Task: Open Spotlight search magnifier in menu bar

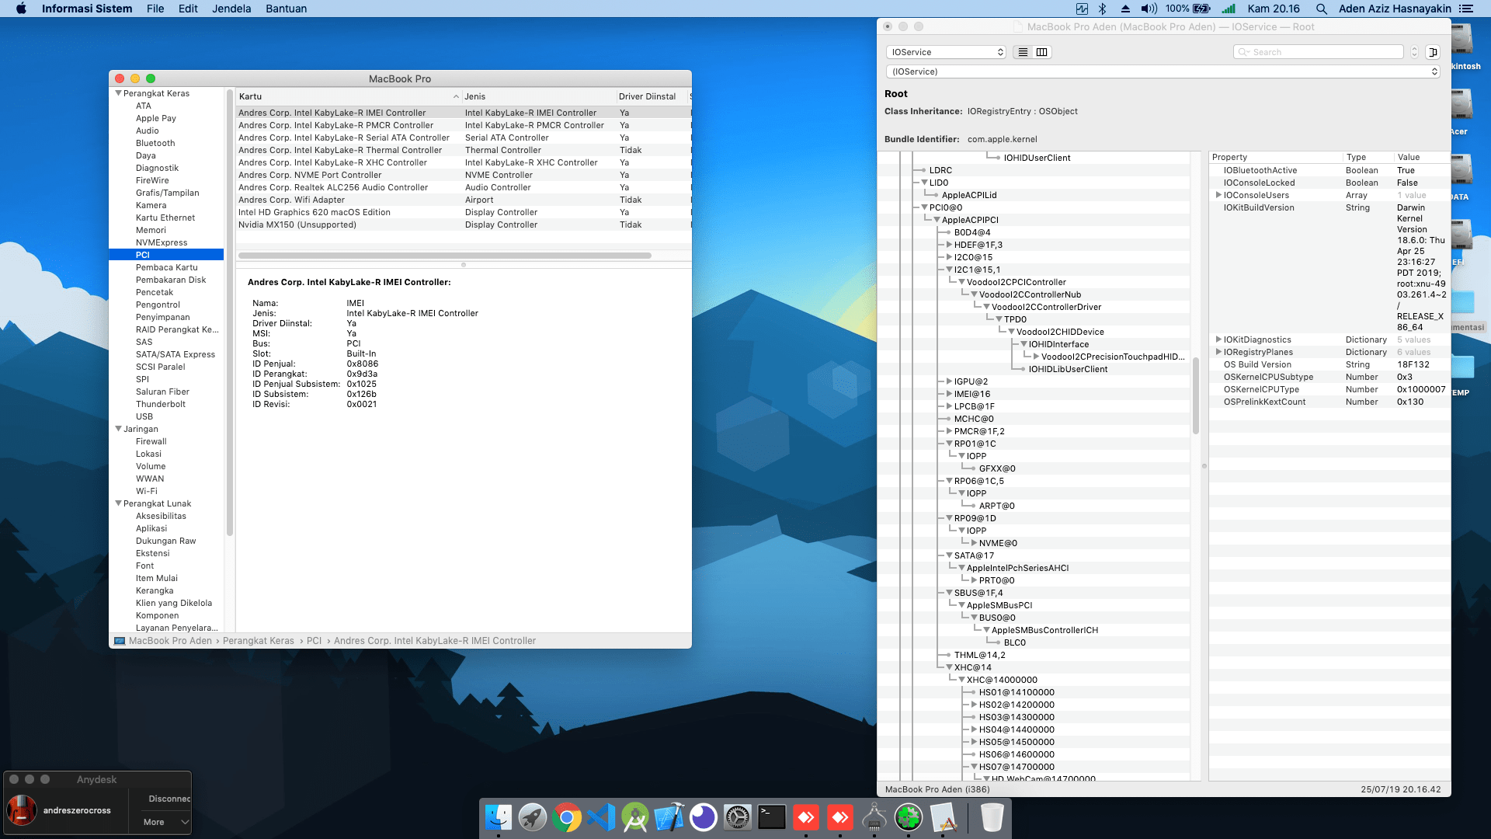Action: [1322, 9]
